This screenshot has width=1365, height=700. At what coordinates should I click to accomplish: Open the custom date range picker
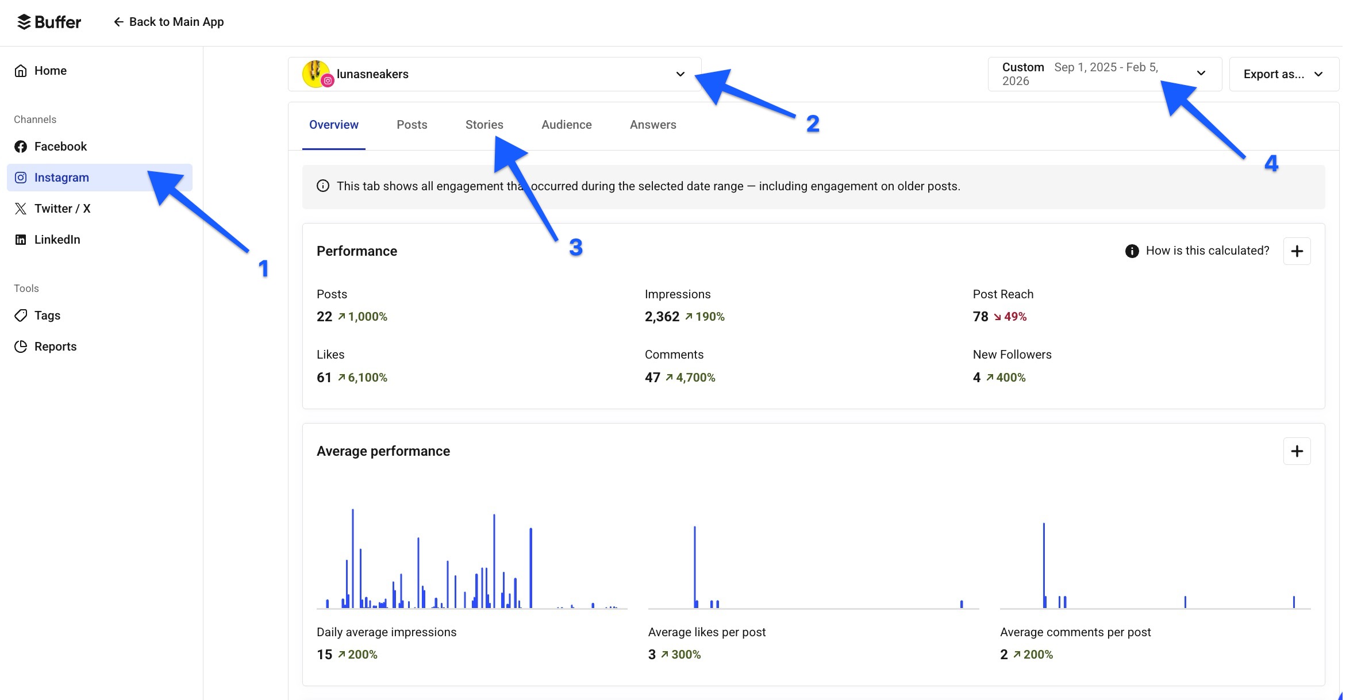[x=1103, y=74]
